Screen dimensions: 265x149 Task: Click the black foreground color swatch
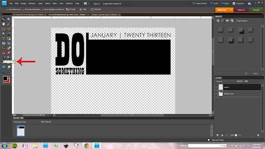tap(5, 79)
